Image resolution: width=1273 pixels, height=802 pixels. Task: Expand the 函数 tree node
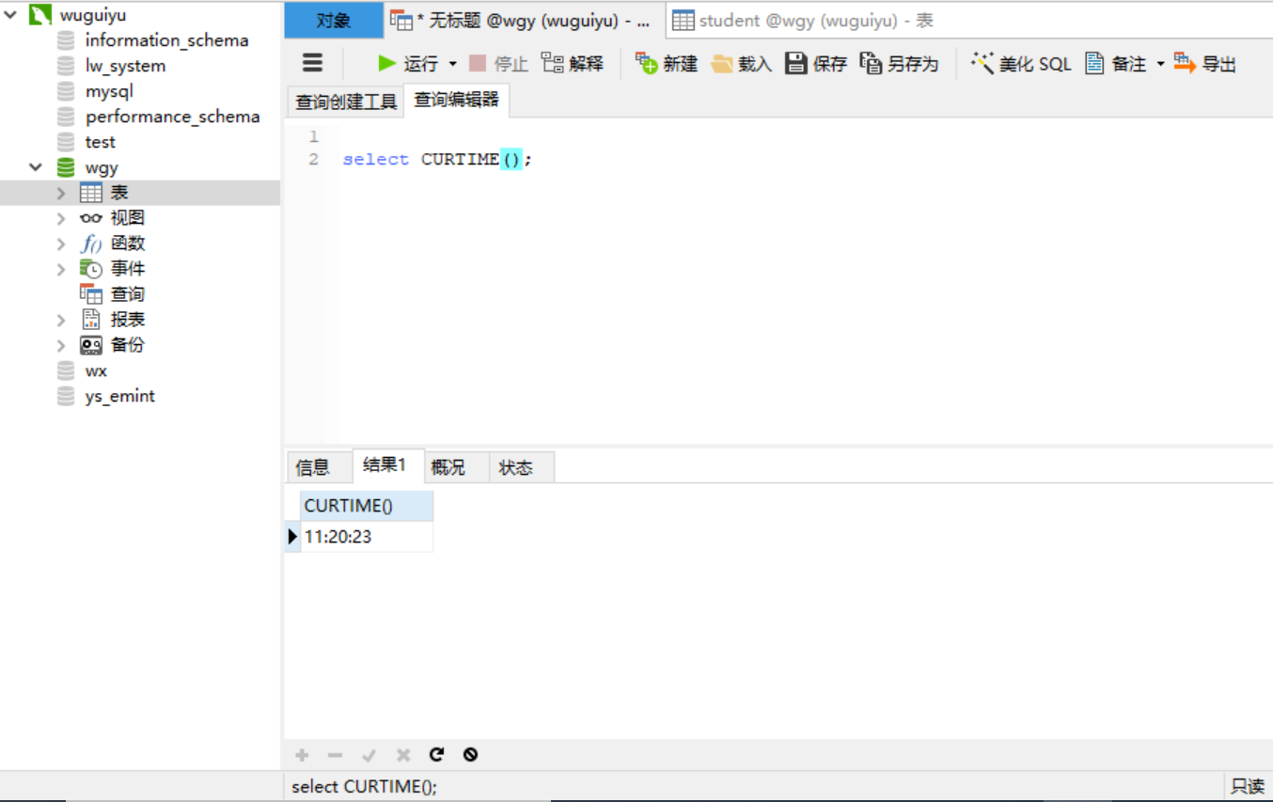tap(61, 244)
